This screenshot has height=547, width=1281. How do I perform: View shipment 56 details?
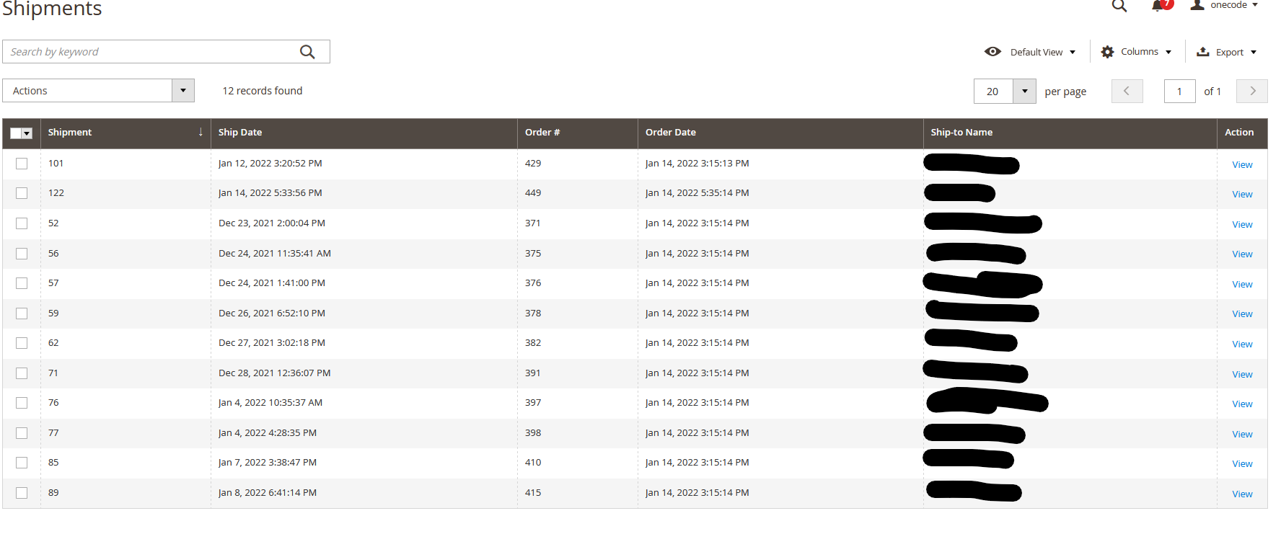(1242, 254)
